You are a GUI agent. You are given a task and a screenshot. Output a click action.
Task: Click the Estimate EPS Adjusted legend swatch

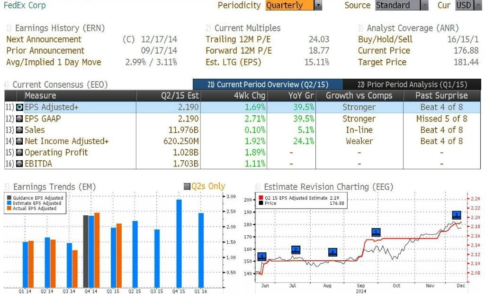[9, 203]
